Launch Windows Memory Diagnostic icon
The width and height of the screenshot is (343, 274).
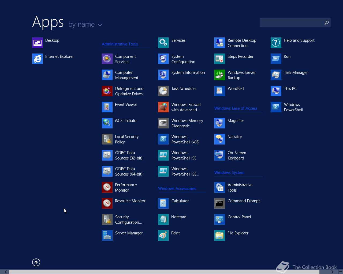click(163, 123)
